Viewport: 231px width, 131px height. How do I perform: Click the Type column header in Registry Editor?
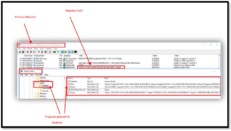coord(89,78)
